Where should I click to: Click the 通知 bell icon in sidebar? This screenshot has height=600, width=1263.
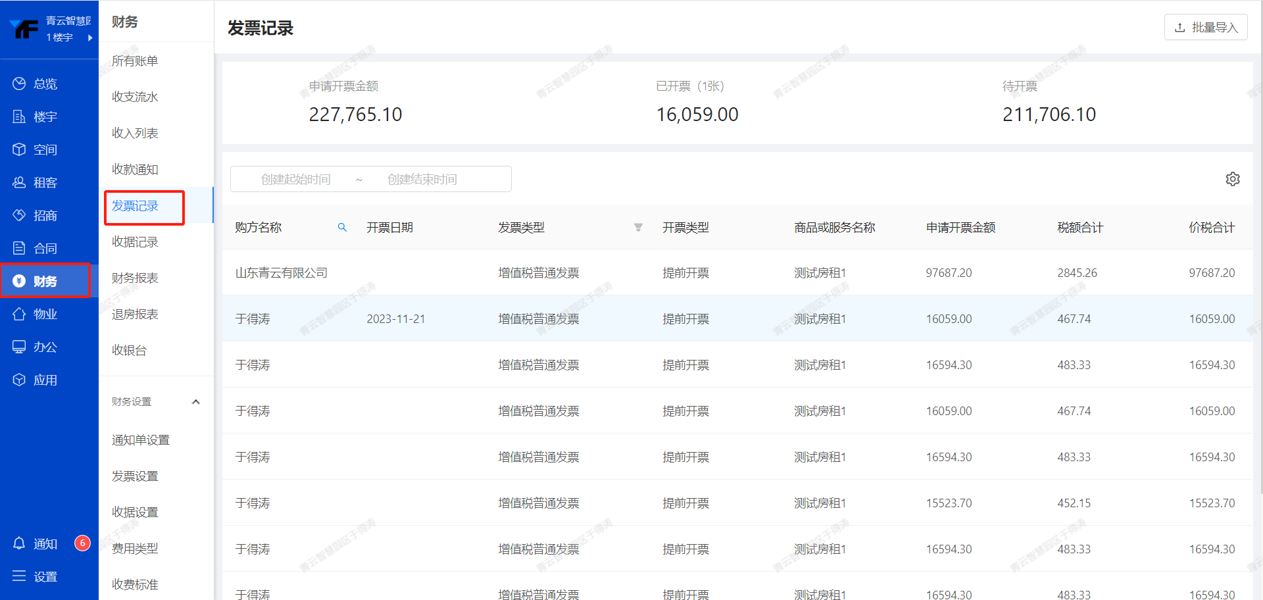click(x=19, y=543)
